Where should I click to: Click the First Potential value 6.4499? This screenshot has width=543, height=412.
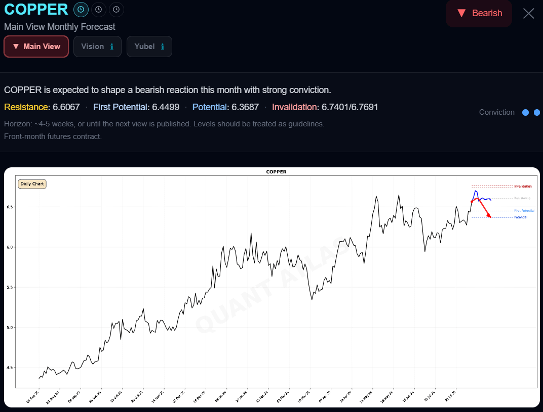pyautogui.click(x=166, y=107)
